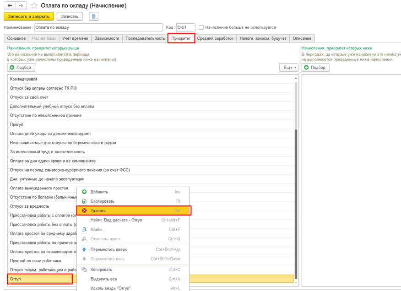
Task: Choose Добавить in the context menu
Action: (133, 192)
